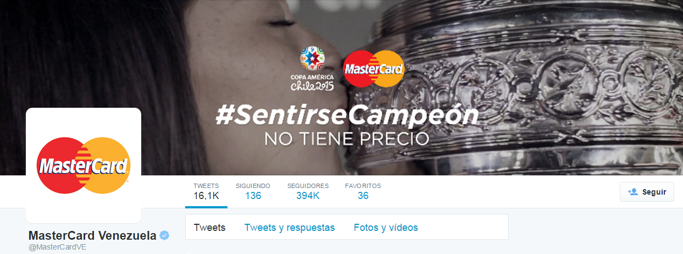This screenshot has height=254, width=683.
Task: Click the add-user icon in Seguir button
Action: [x=632, y=192]
